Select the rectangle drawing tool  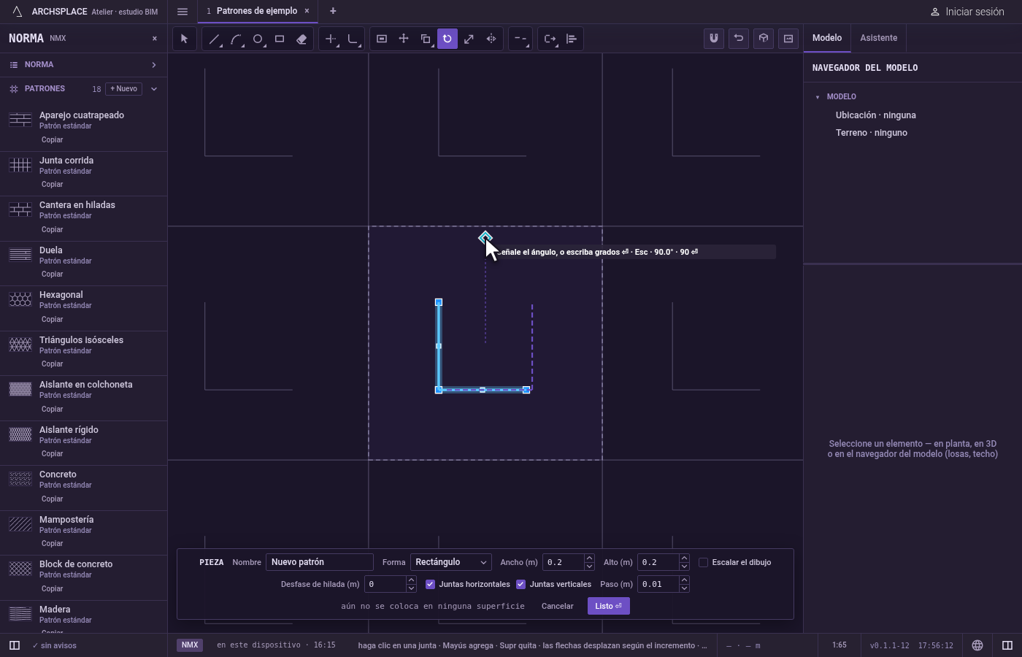280,39
